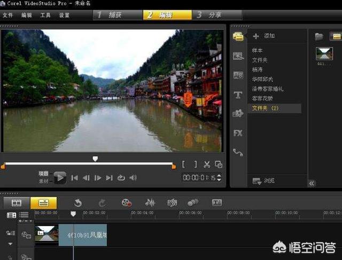Step to the next frame
Viewport: 342px width, 260px height.
pyautogui.click(x=97, y=178)
